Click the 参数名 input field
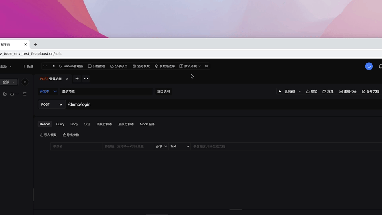The image size is (382, 215). (x=76, y=146)
